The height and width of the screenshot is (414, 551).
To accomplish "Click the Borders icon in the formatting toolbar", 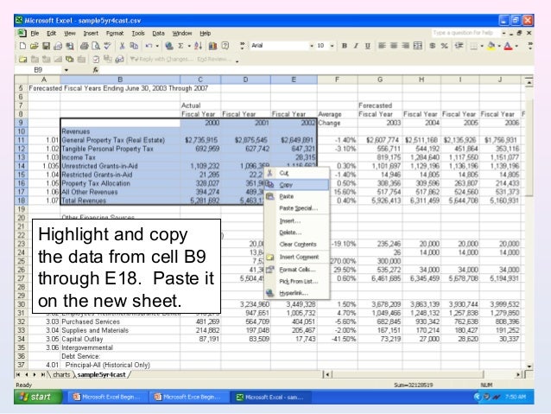I will click(473, 46).
